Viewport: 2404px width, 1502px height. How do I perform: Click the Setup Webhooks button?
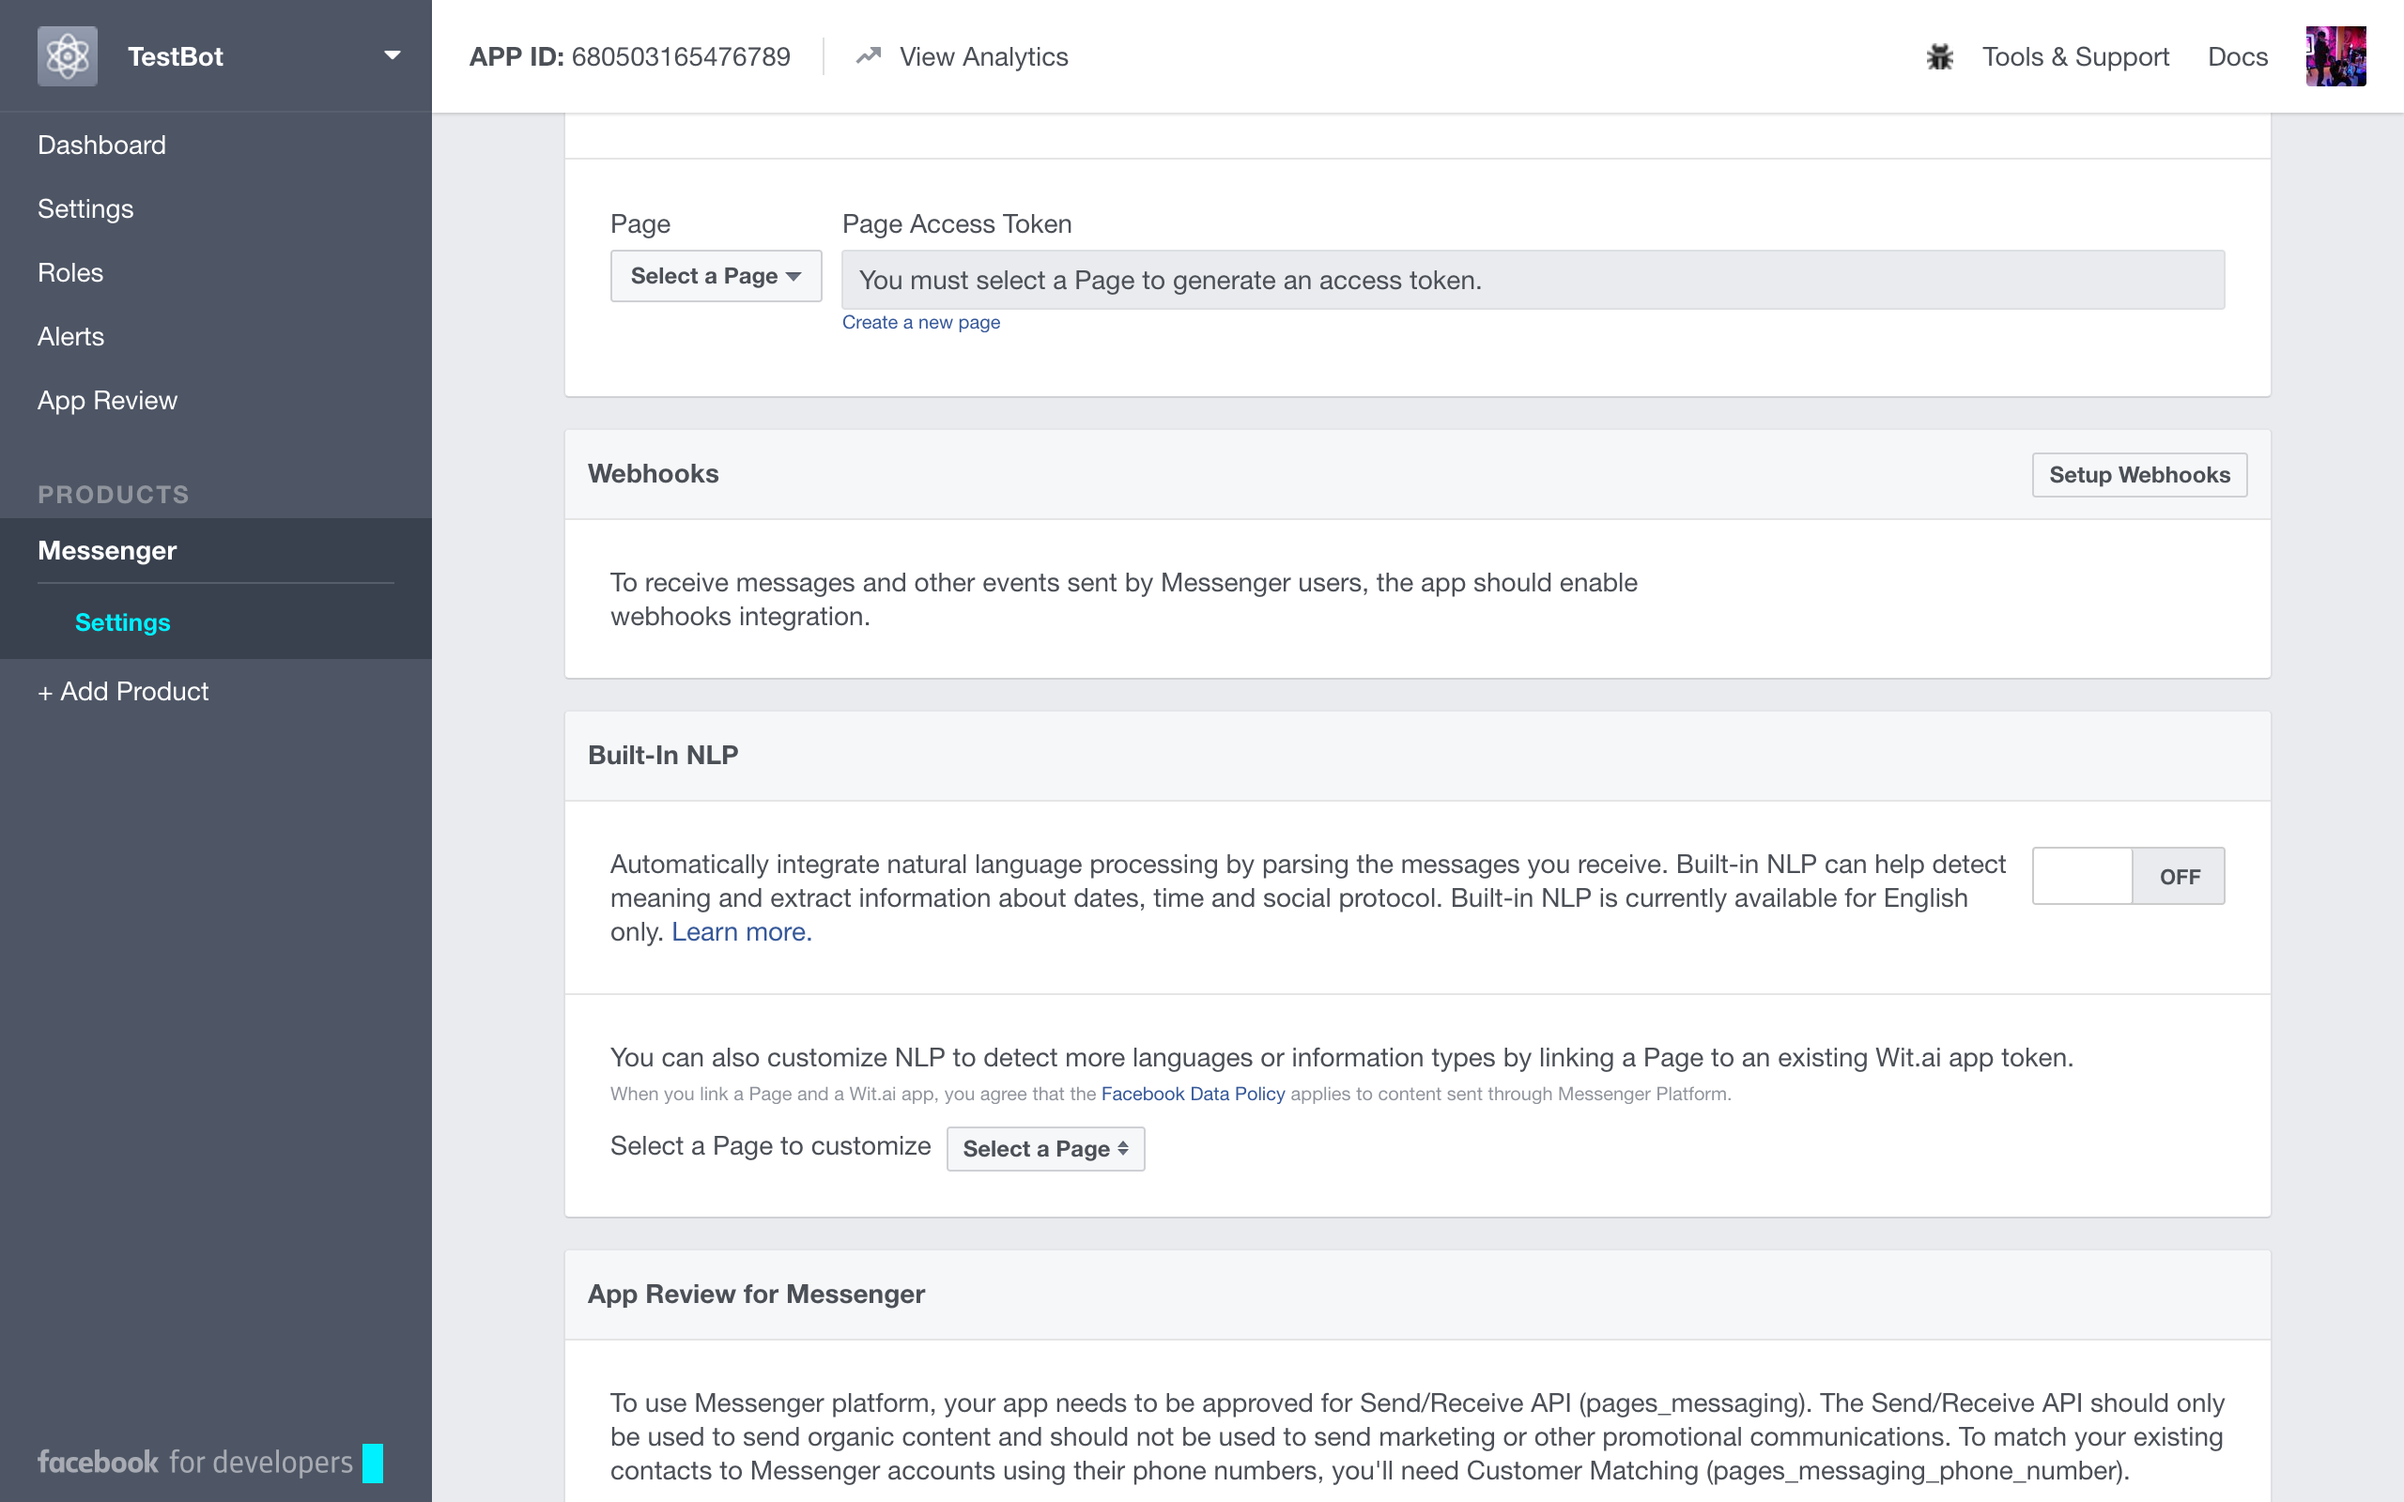click(x=2139, y=475)
